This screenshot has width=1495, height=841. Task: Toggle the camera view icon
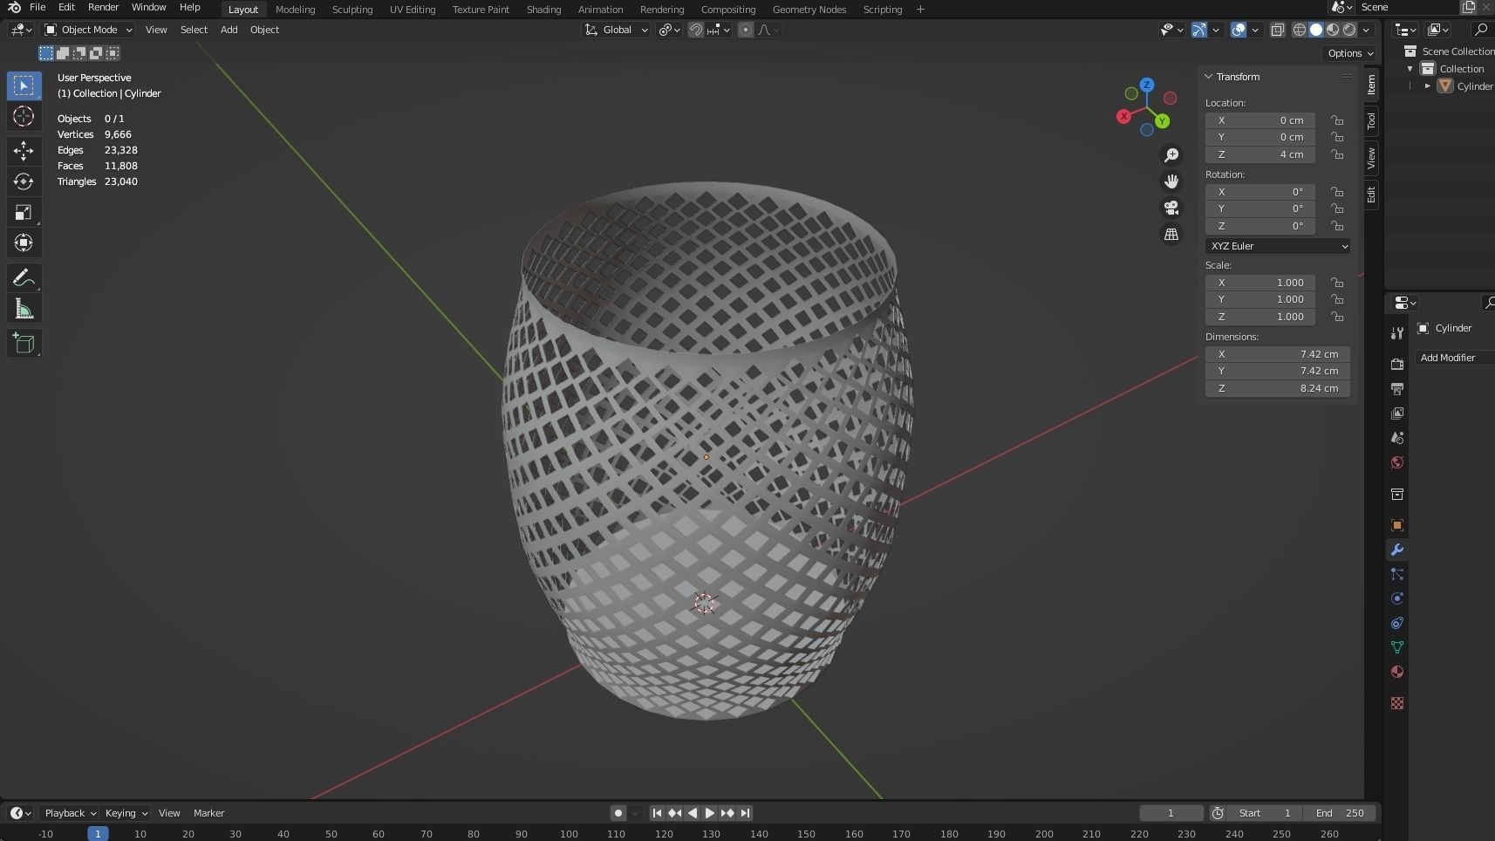1171,208
